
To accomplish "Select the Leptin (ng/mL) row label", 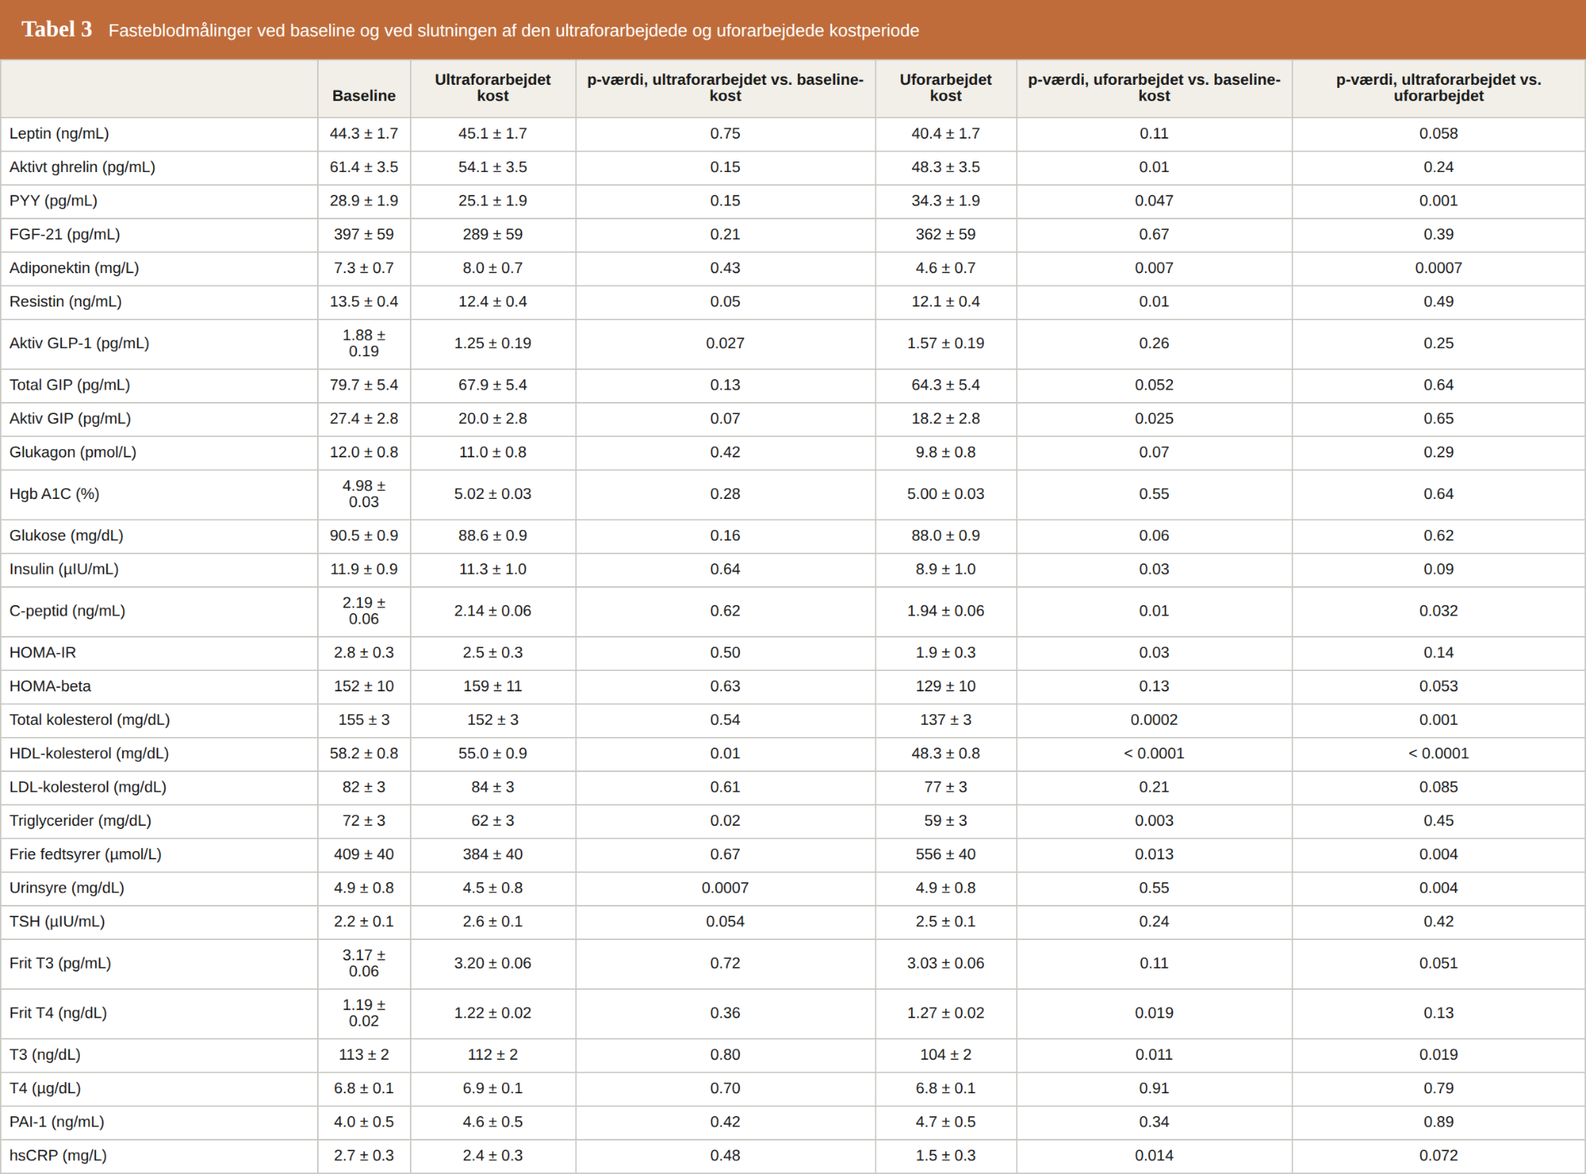I will [59, 134].
